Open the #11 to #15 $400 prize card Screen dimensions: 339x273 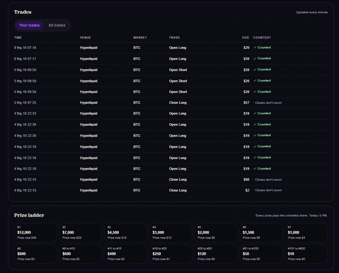coord(126,254)
